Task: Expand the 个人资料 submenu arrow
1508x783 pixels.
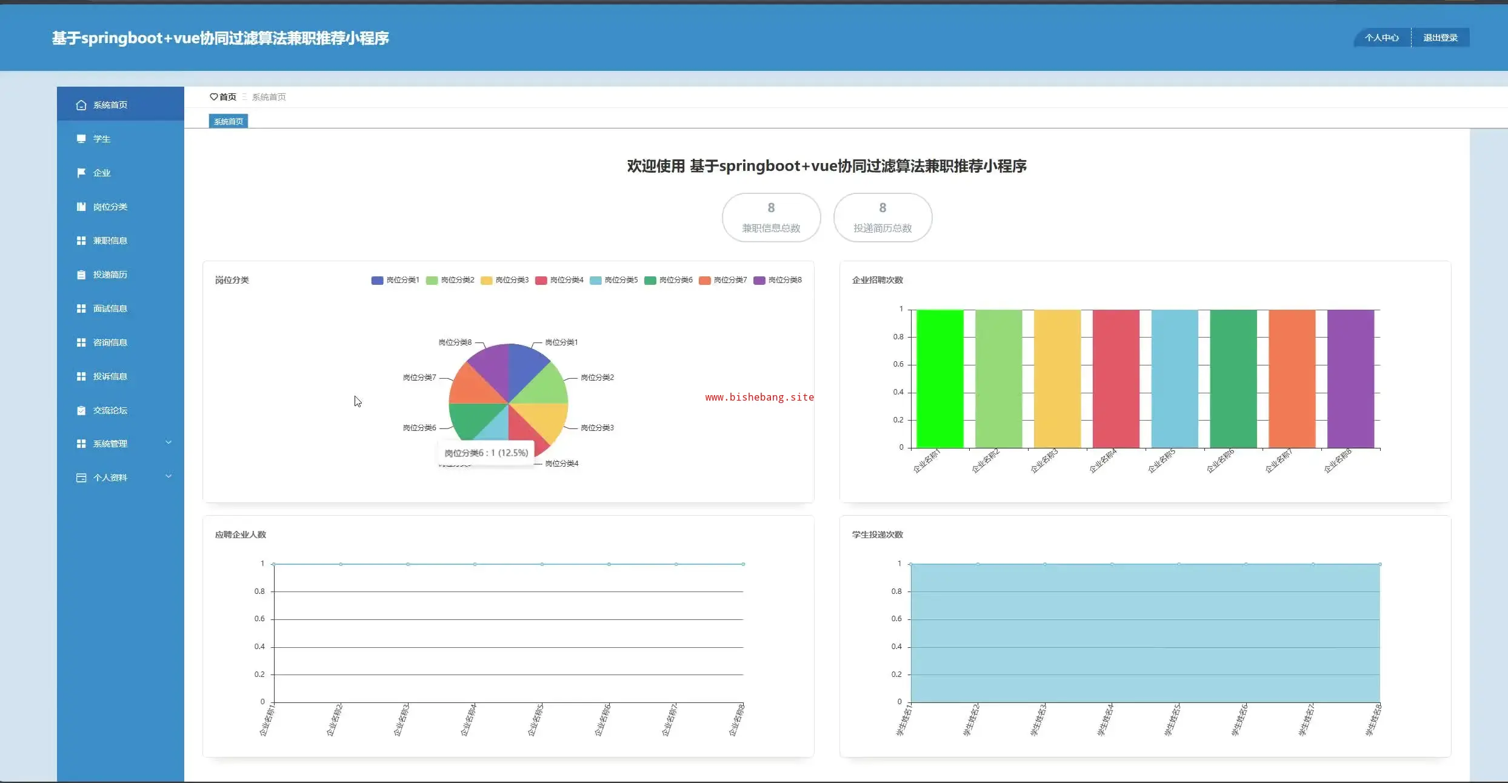Action: click(168, 476)
